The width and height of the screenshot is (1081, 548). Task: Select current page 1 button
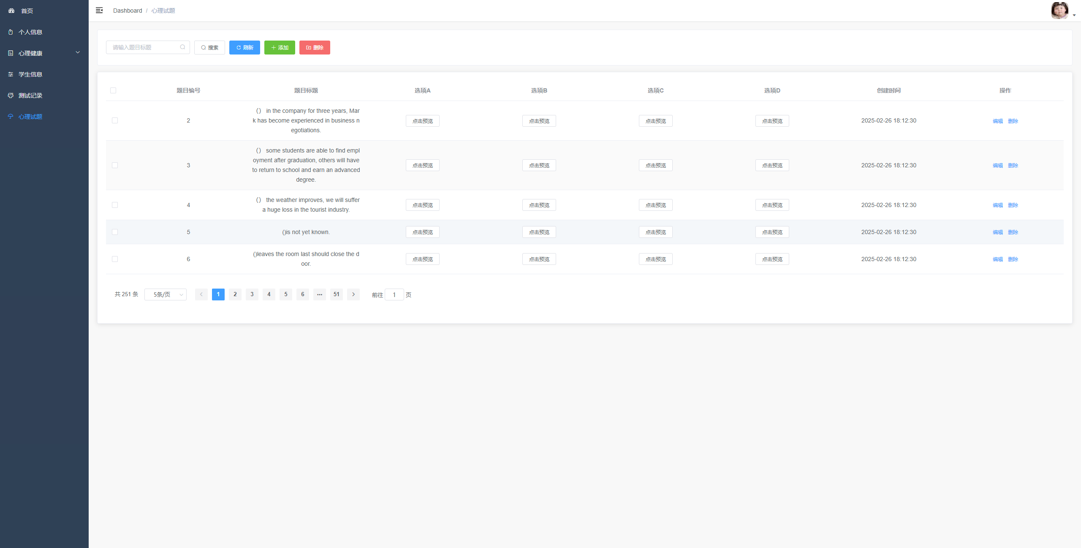(218, 294)
